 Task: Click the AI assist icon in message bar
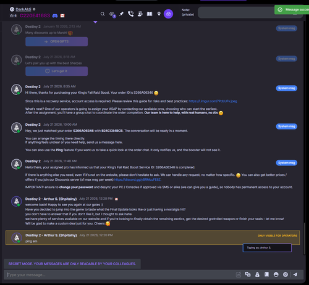(x=239, y=275)
